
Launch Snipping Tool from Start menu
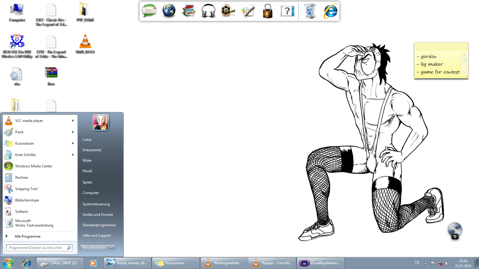pos(40,189)
